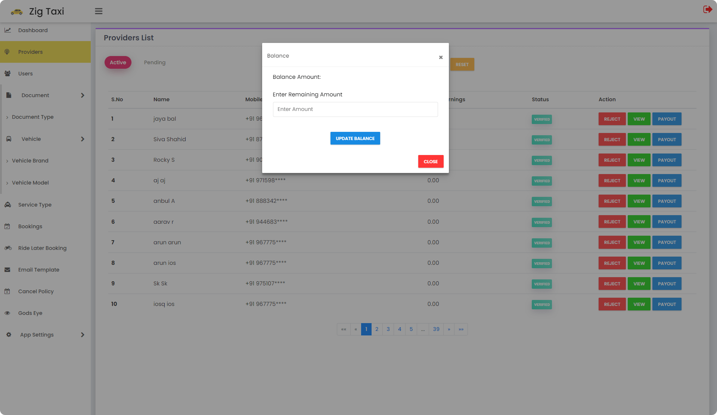Click the UPDATE BALANCE button
The width and height of the screenshot is (717, 415).
coord(356,138)
